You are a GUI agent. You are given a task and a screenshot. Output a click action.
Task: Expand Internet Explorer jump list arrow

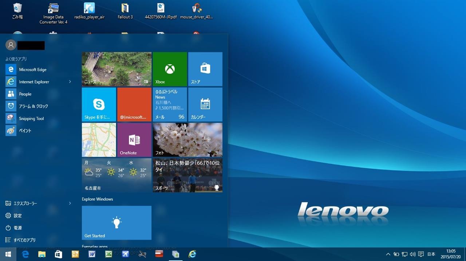70,82
